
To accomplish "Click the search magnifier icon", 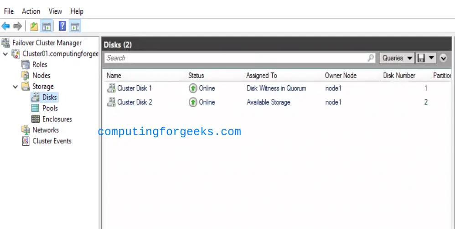I will pyautogui.click(x=371, y=58).
